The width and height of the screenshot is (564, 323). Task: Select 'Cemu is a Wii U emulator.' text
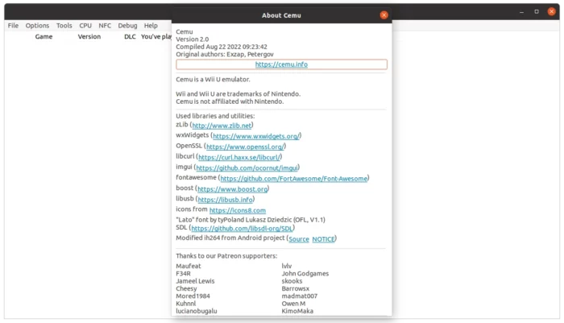(x=213, y=79)
